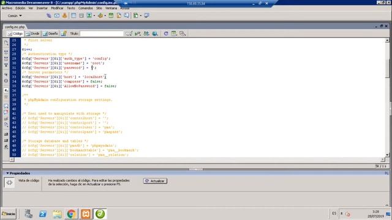
Task: Click Open Documents icon in coding toolbar
Action: pos(6,43)
